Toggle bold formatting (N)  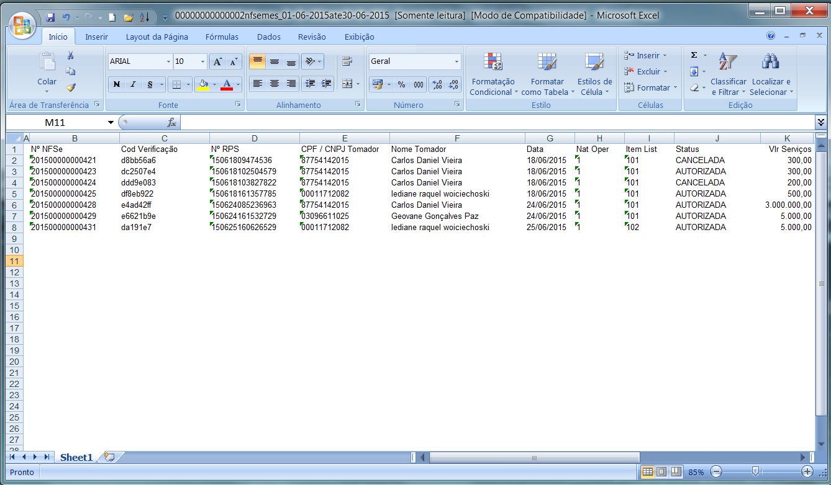click(x=116, y=84)
